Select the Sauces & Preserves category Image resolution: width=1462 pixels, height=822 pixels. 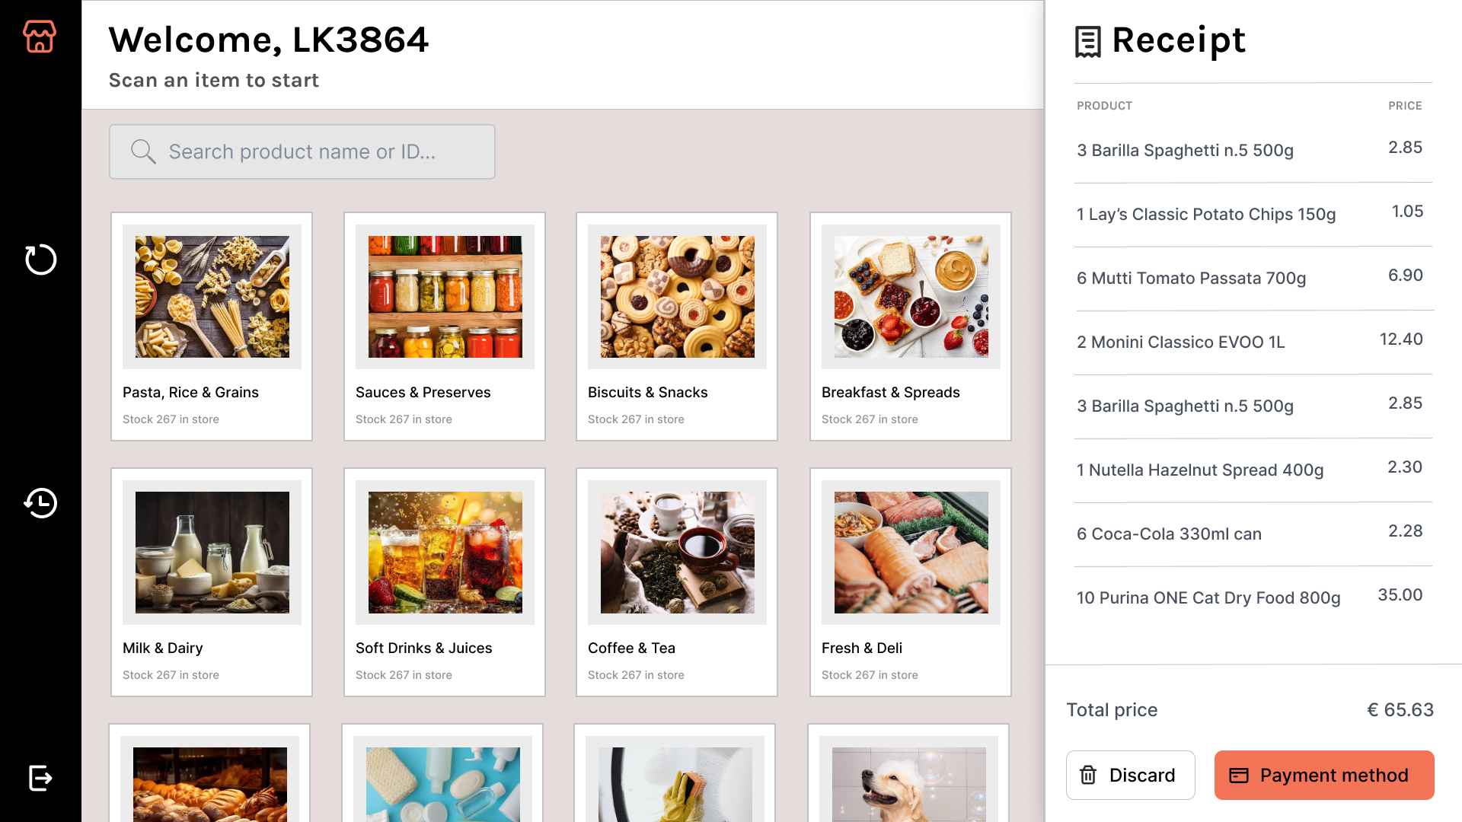pyautogui.click(x=445, y=327)
